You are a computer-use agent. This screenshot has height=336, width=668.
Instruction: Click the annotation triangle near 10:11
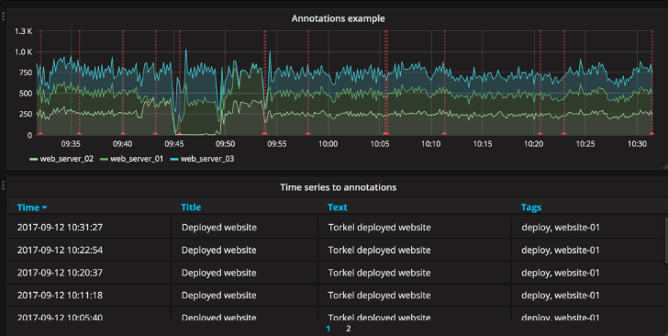445,133
